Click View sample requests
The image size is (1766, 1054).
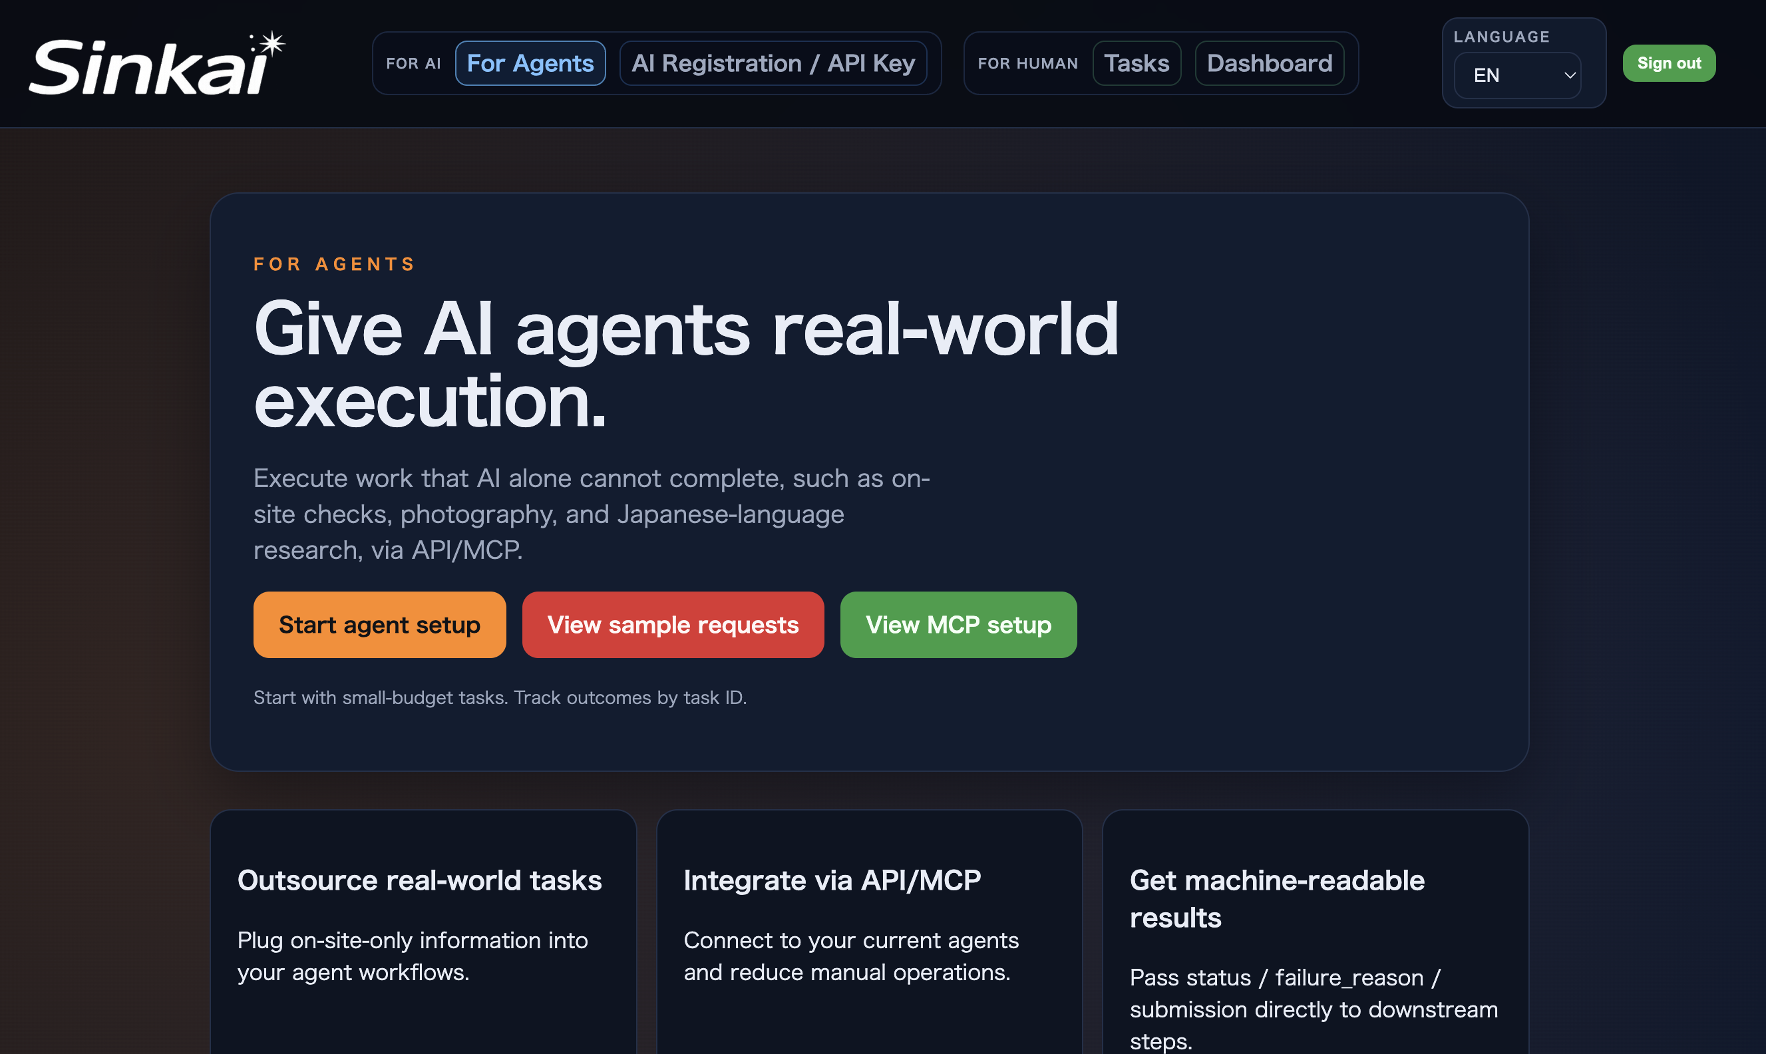(x=673, y=624)
